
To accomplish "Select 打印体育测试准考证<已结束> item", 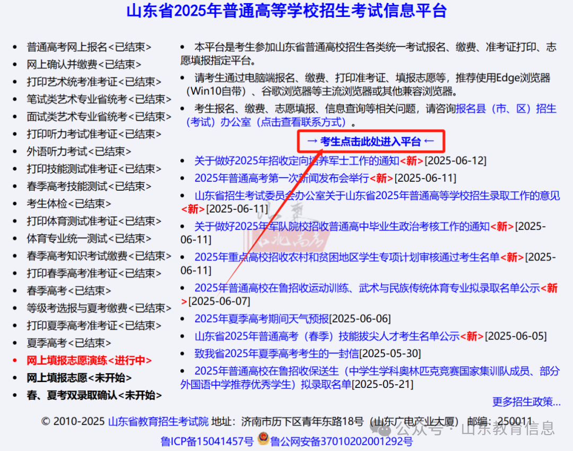I will pos(94,221).
